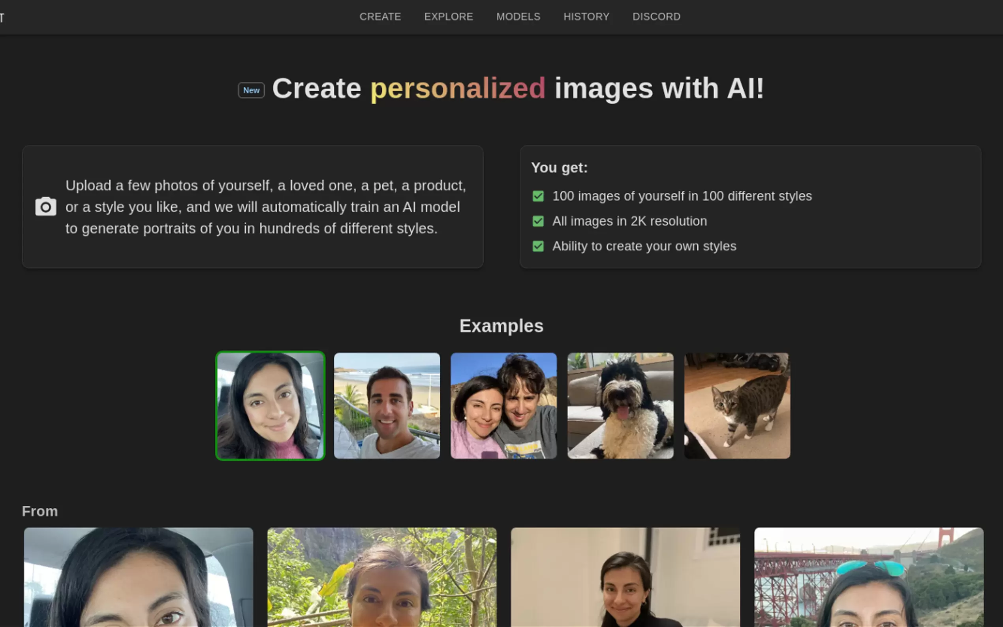
Task: Click the camera upload icon
Action: point(46,206)
